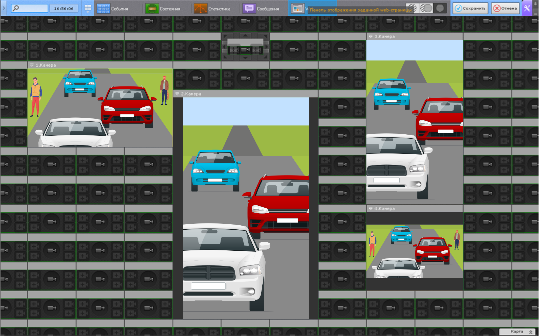539x336 pixels.
Task: Click the 4.Камера title text
Action: point(384,209)
